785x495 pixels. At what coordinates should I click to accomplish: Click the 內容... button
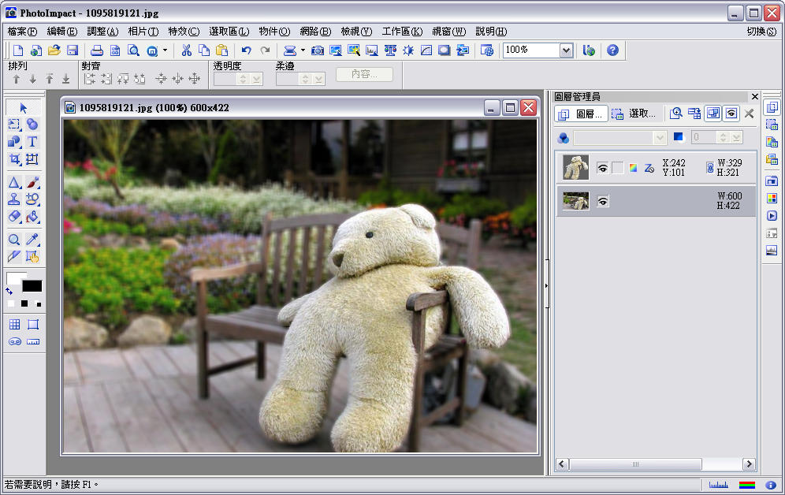click(x=364, y=74)
